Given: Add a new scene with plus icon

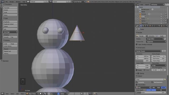Looking at the screenshot, I should coord(68,2).
